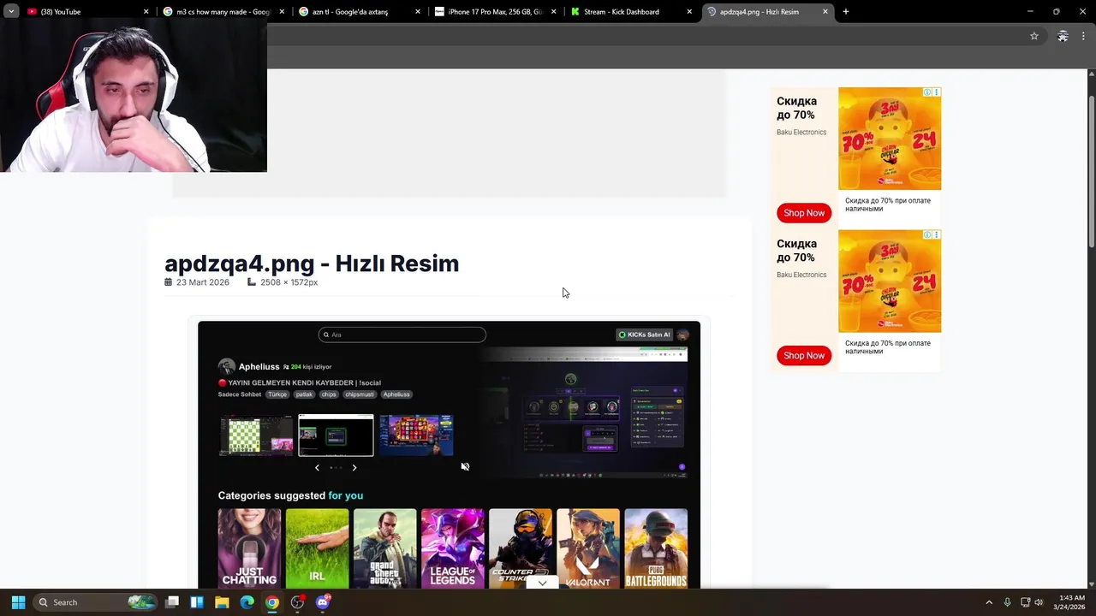Click the '23 Mart 2026' upload date
The width and height of the screenshot is (1096, 616).
[203, 282]
